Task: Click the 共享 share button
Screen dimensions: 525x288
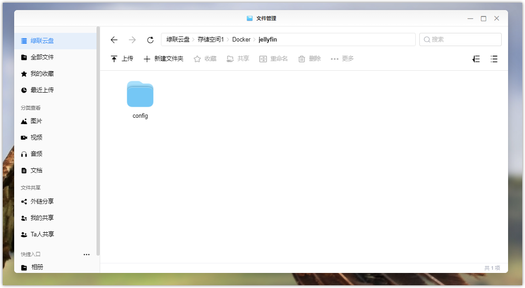Action: [238, 59]
